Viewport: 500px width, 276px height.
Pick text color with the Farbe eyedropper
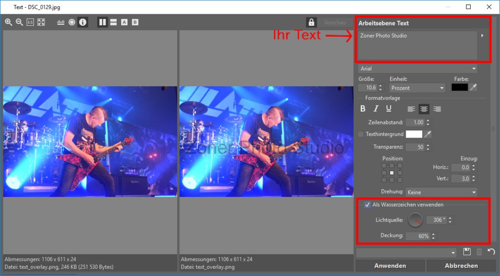[474, 87]
